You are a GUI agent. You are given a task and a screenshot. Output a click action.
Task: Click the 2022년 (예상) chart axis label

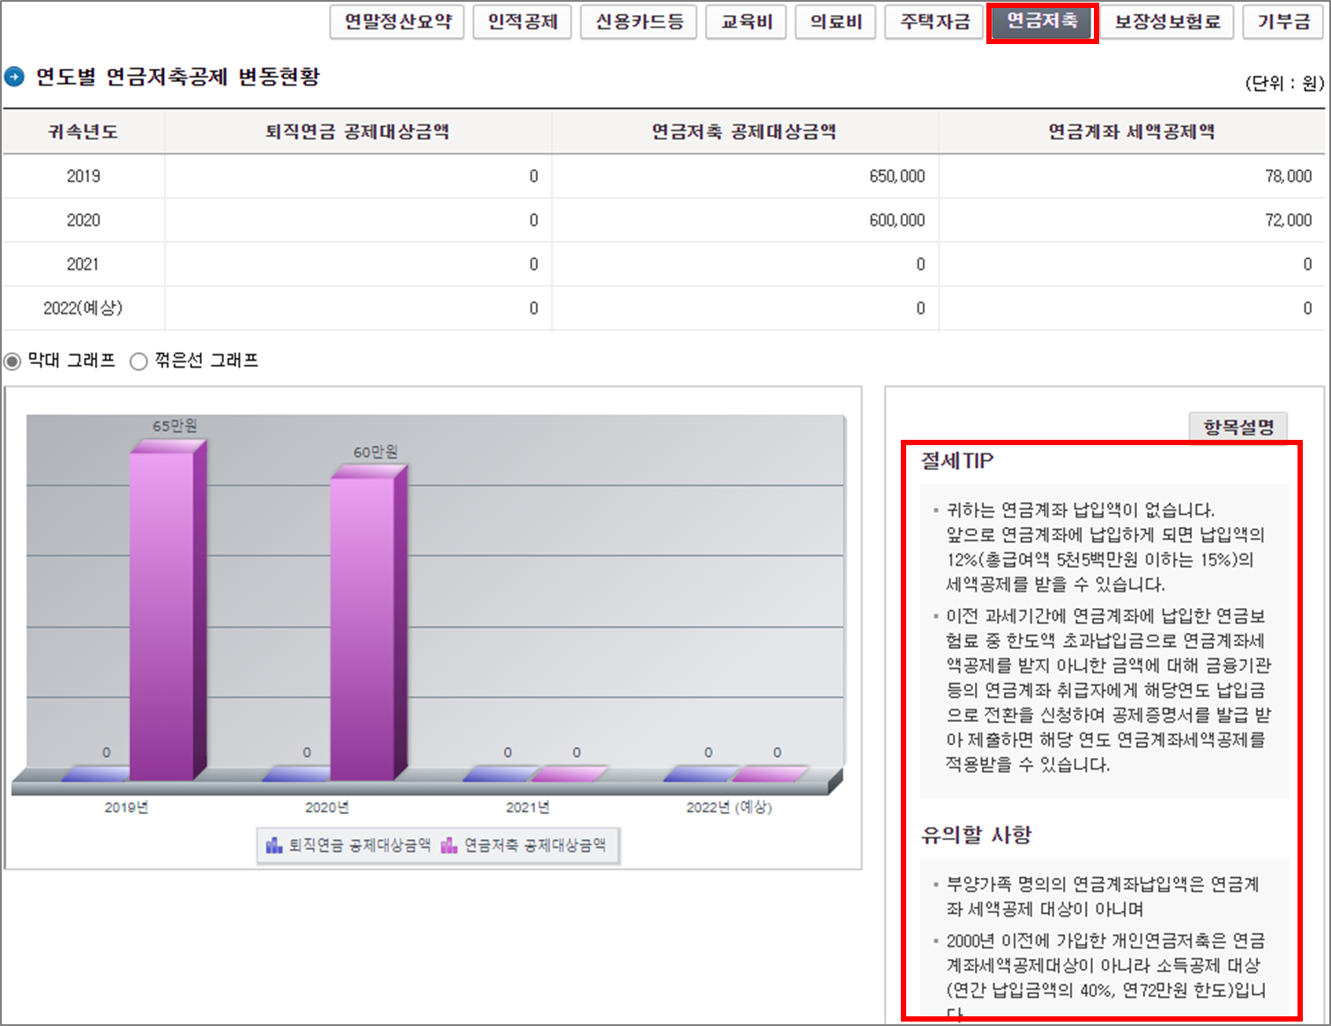coord(729,807)
